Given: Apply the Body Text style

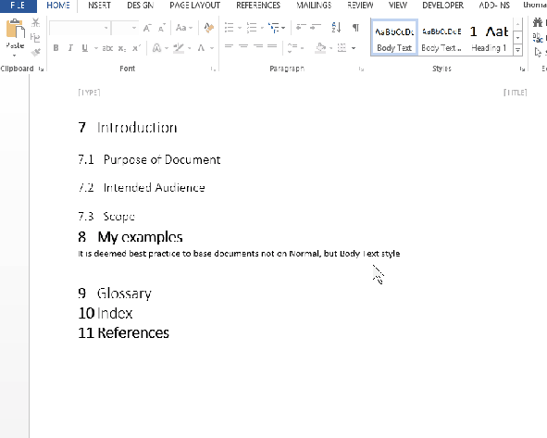Looking at the screenshot, I should click(394, 38).
